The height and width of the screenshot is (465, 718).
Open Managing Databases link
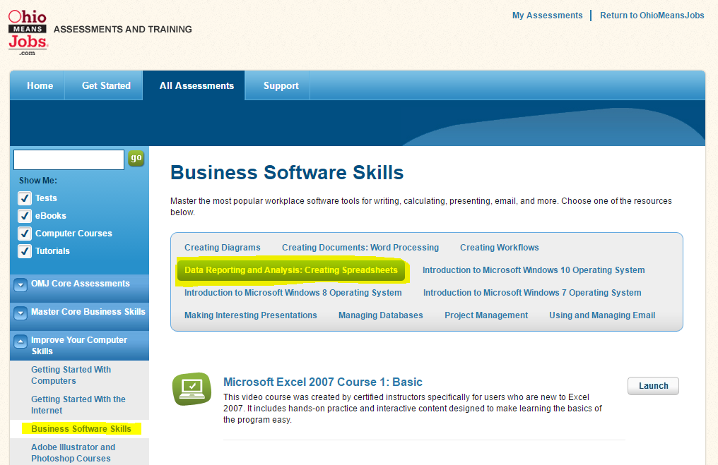click(380, 315)
